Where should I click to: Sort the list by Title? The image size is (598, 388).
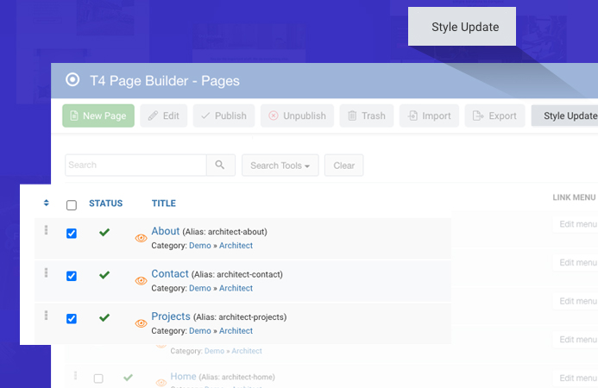point(164,203)
